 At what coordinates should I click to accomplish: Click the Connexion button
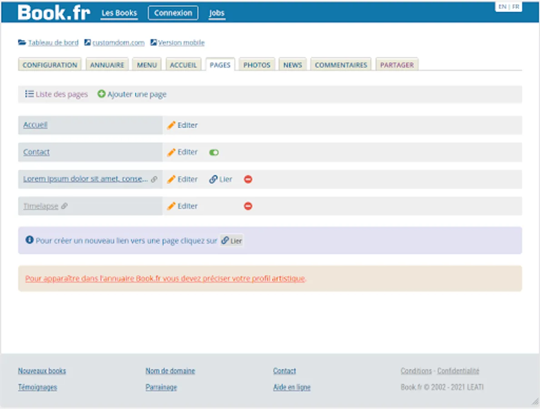[173, 13]
